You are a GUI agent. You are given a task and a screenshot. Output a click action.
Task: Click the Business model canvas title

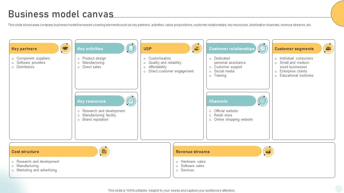point(61,14)
